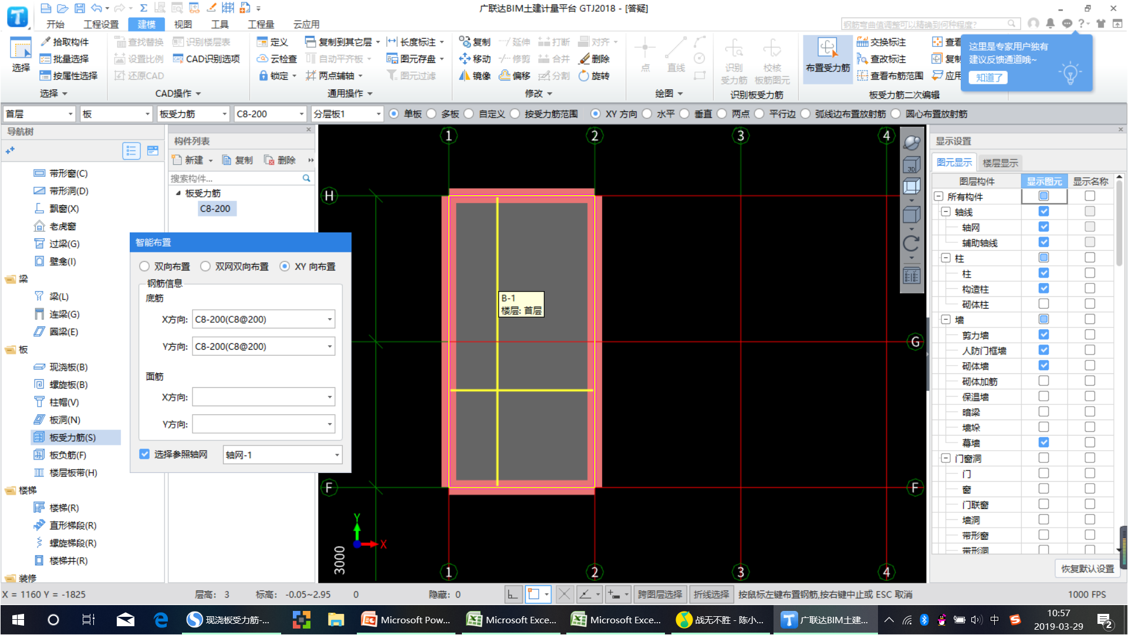Toggle 轴网 display checkbox

[x=1043, y=227]
